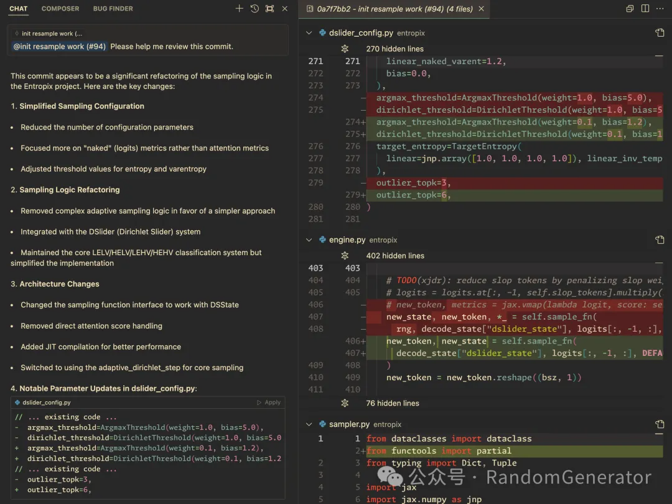
Task: Collapse the engine.py diff section
Action: [x=309, y=240]
